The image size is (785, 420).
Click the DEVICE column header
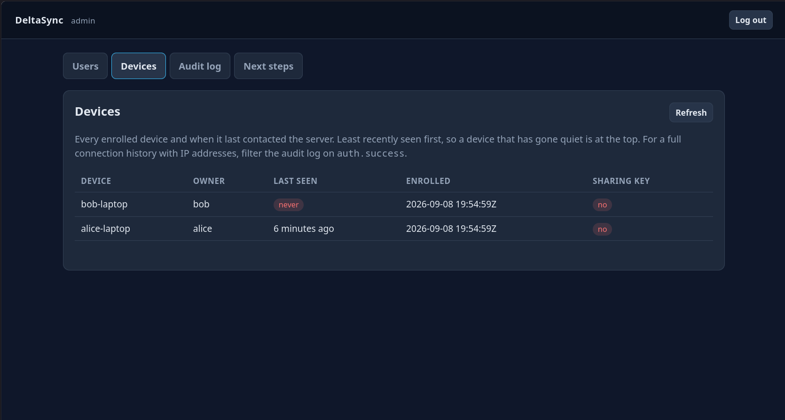point(96,181)
